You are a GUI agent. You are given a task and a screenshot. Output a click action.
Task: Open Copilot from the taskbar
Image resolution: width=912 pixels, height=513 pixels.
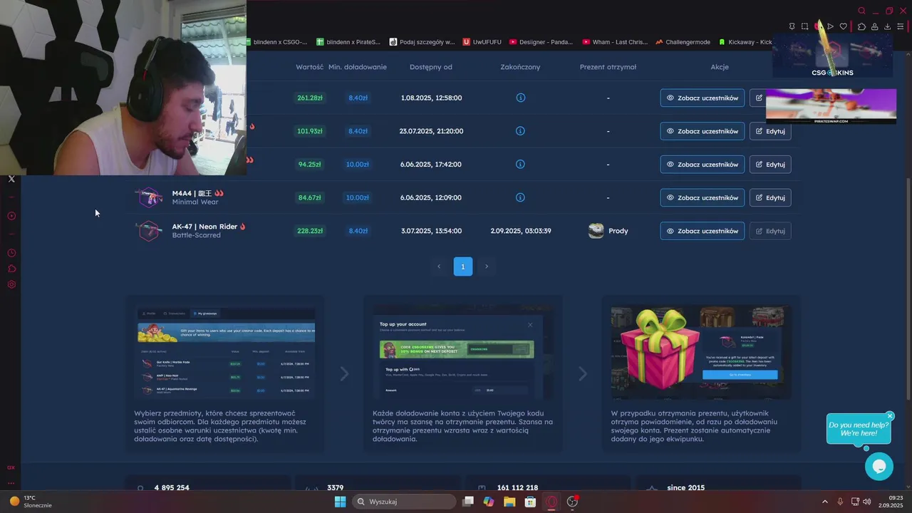[489, 502]
